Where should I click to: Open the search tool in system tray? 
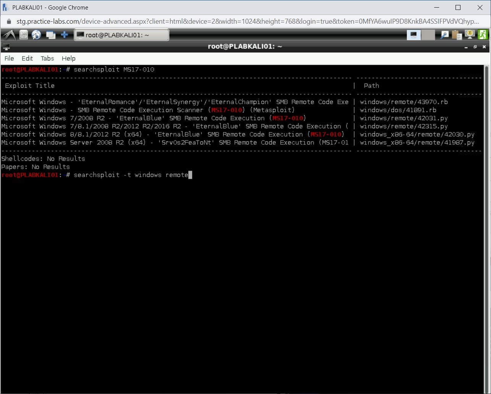tap(444, 35)
